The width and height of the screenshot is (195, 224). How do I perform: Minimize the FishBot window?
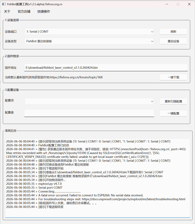tap(167, 4)
